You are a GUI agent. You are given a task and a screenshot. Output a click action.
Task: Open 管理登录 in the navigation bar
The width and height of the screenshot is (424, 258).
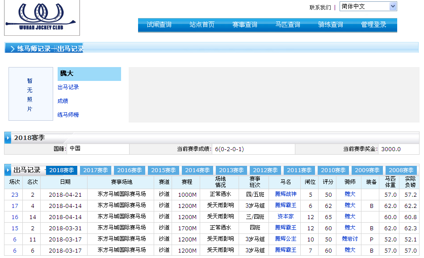tap(374, 25)
